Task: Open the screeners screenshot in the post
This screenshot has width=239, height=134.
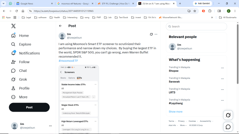Action: [79, 99]
